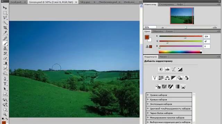Add an Invert adjustment
The image size is (222, 124).
tap(158, 86)
